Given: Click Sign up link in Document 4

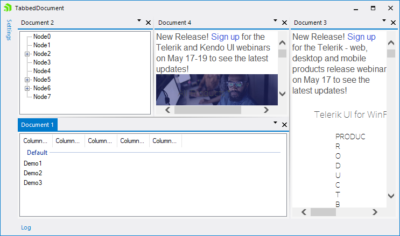Looking at the screenshot, I should [x=225, y=37].
